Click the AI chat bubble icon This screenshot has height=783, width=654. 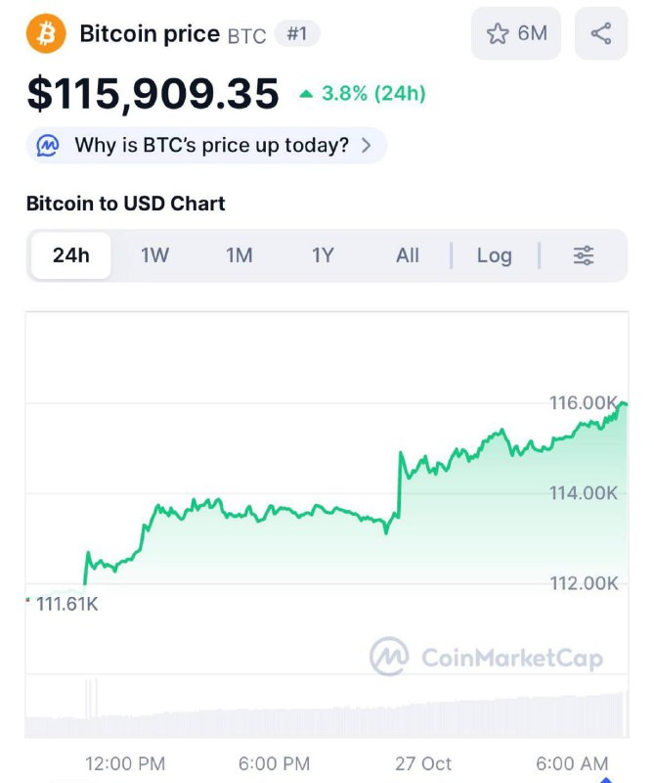(x=48, y=146)
